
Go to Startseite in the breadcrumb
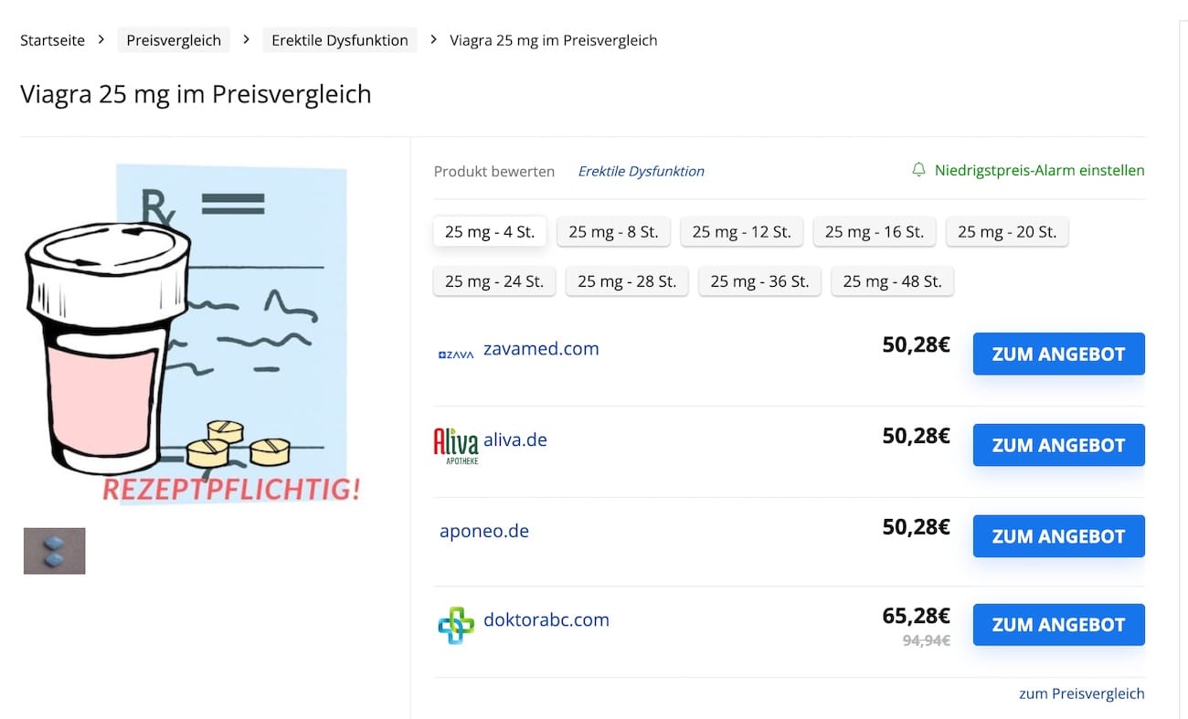tap(52, 40)
